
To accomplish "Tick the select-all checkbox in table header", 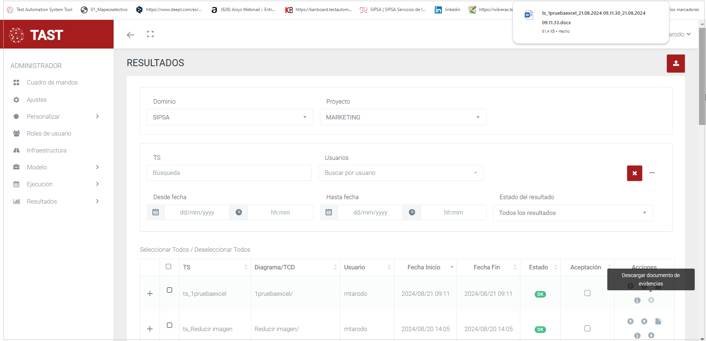I will pyautogui.click(x=168, y=266).
